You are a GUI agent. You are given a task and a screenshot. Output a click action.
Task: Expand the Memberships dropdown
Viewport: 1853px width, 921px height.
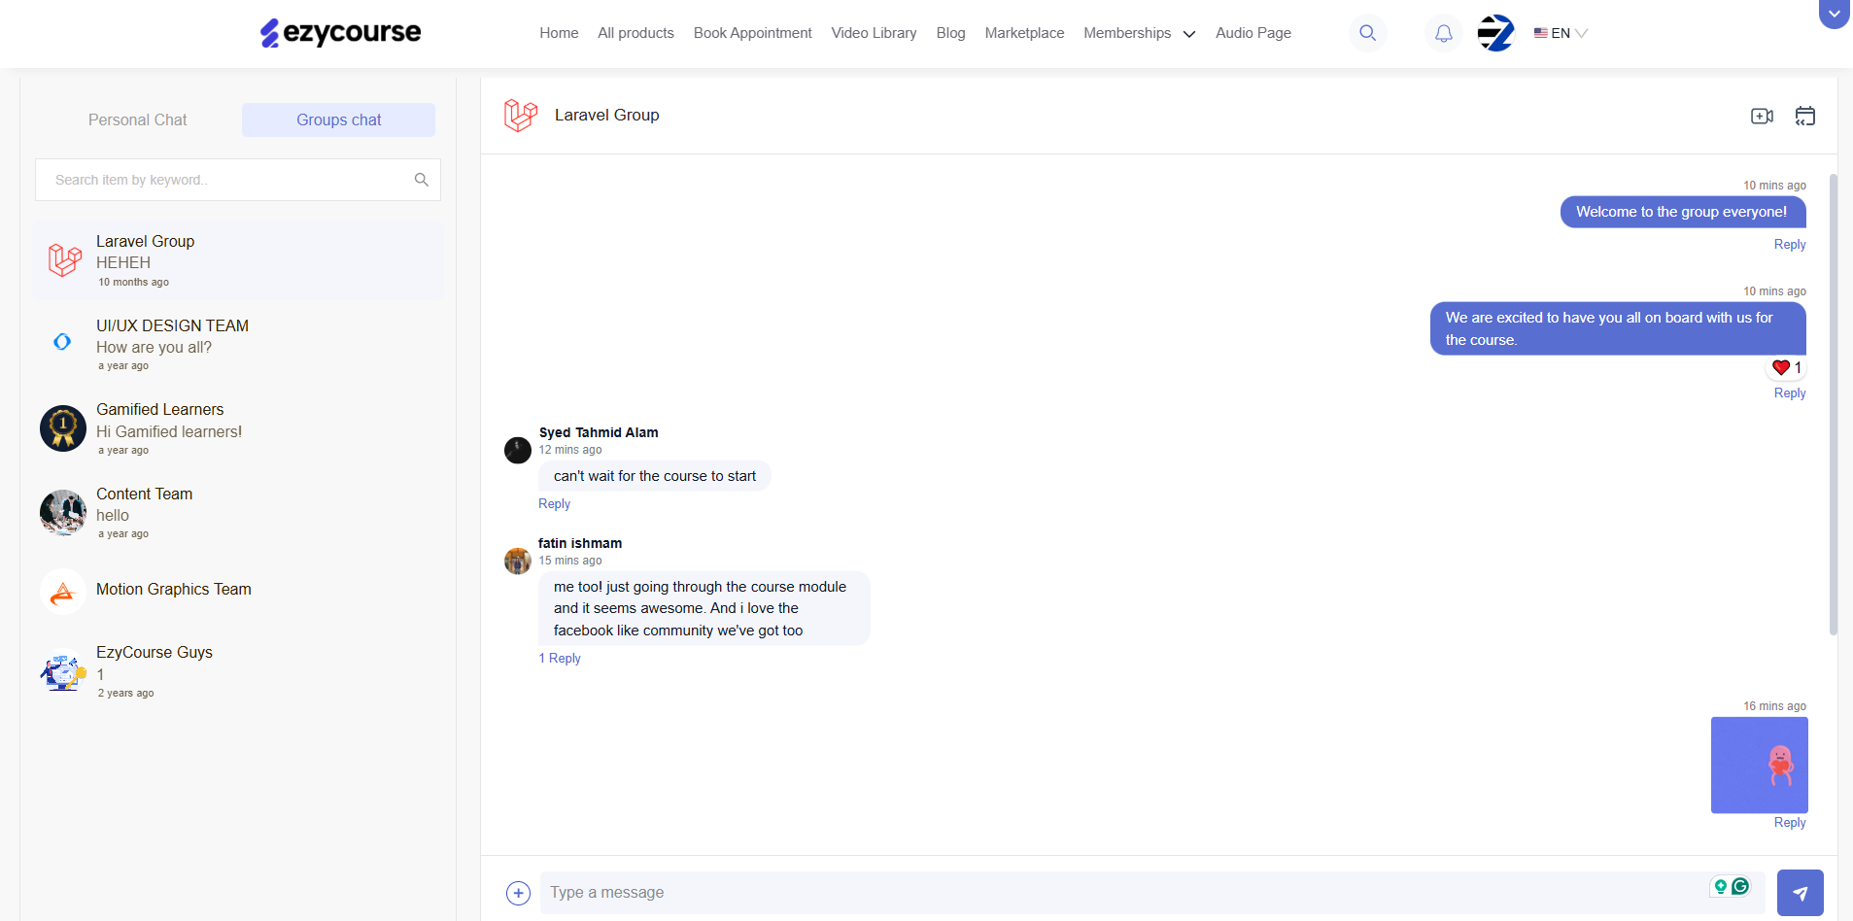tap(1139, 33)
